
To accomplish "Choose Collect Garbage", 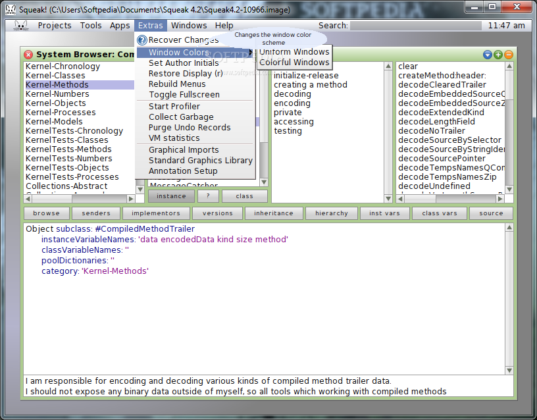I will click(195, 117).
